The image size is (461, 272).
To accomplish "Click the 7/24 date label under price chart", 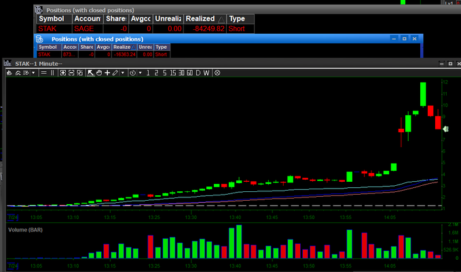I will 13,217.
